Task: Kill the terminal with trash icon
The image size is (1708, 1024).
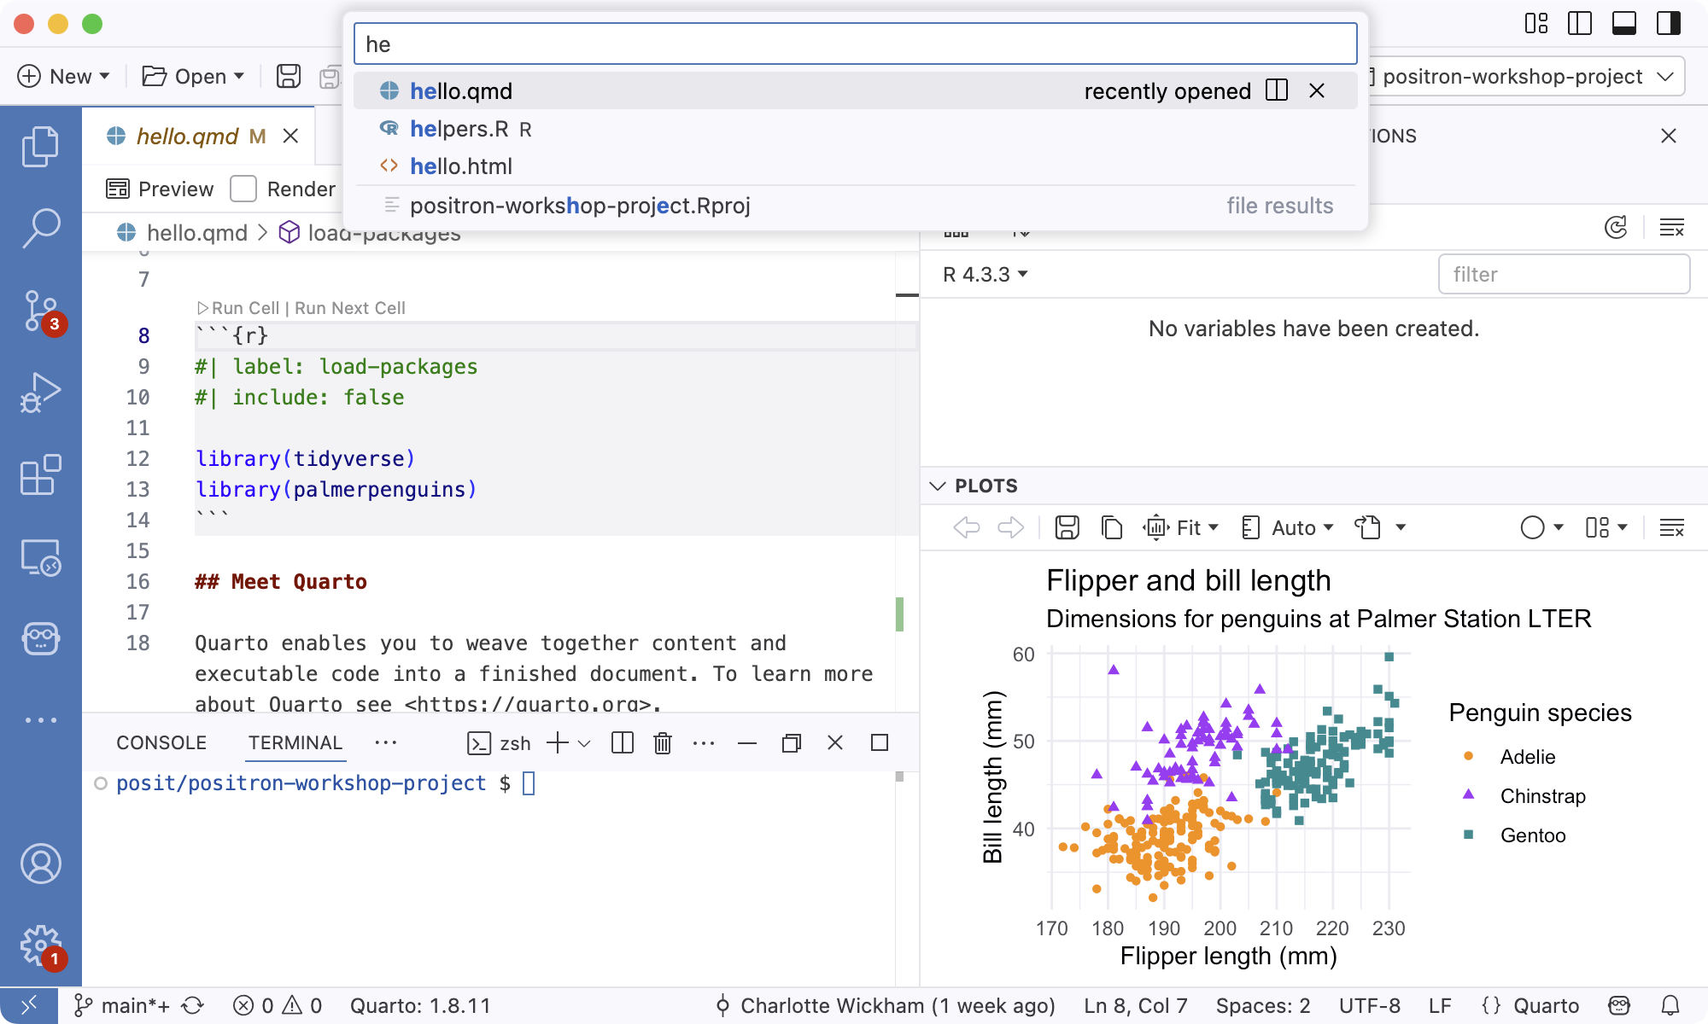Action: (663, 743)
